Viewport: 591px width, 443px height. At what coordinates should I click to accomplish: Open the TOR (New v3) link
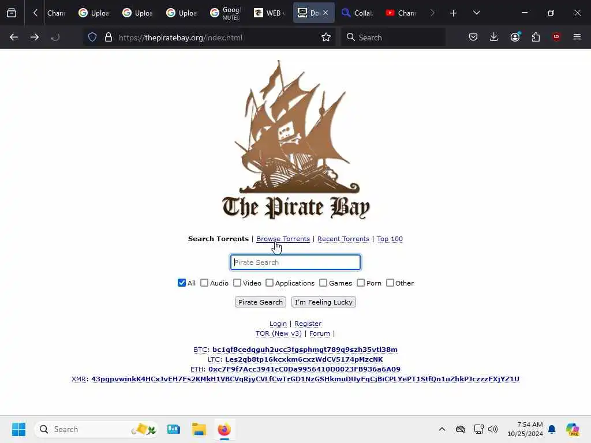click(x=279, y=333)
